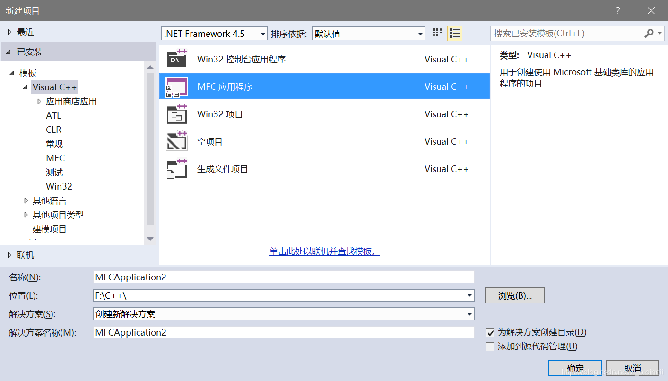Select the Win32 控制台应用程序 row text

click(242, 60)
